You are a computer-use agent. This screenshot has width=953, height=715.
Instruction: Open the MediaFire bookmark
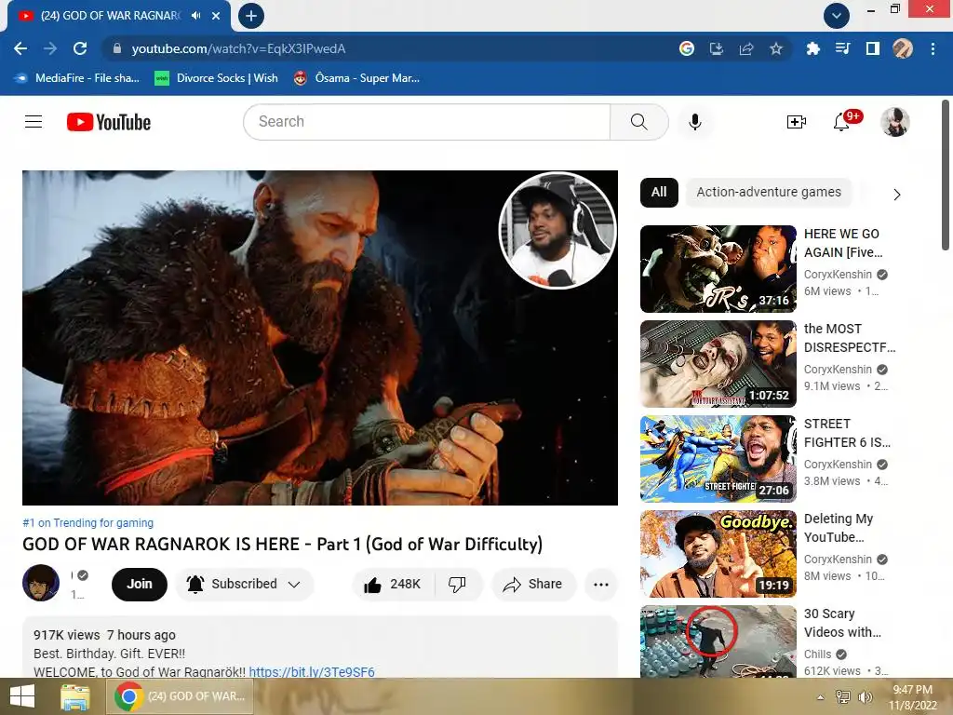pyautogui.click(x=76, y=78)
